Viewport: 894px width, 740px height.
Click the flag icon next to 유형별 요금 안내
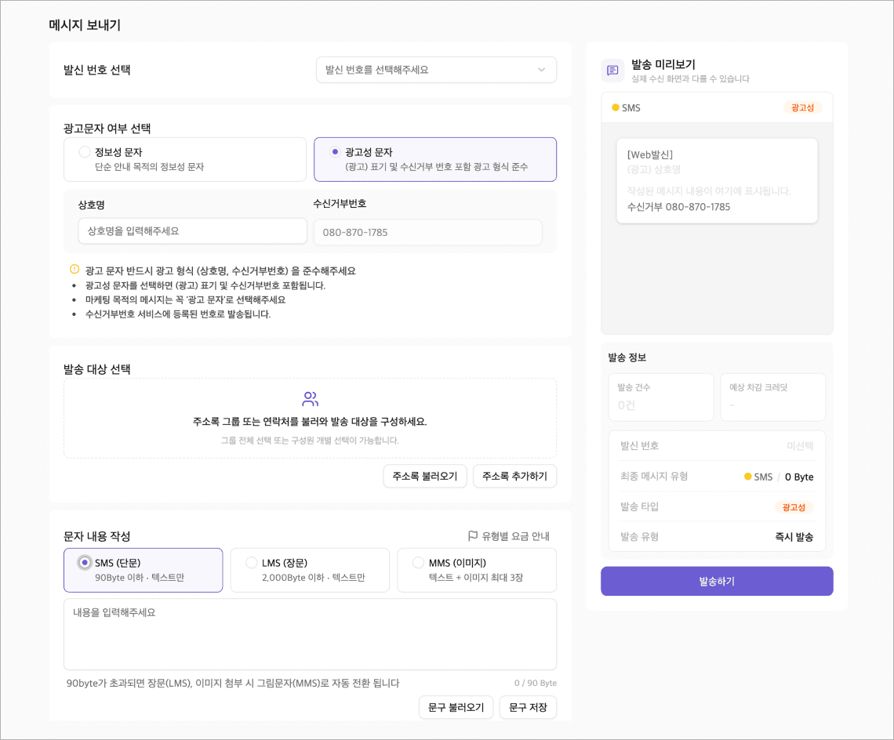point(473,536)
